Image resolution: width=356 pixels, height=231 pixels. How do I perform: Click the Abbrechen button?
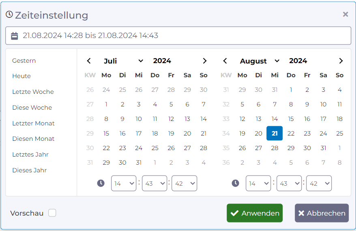click(x=322, y=213)
